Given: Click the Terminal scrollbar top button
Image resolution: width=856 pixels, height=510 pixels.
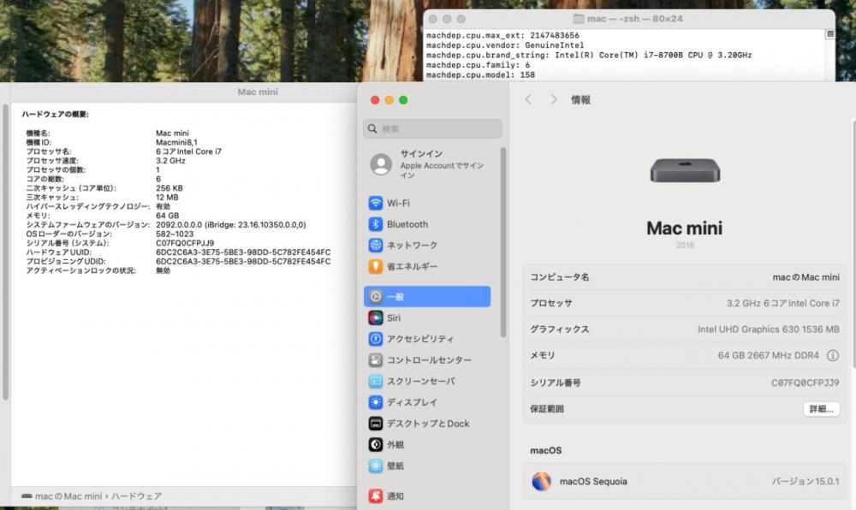Looking at the screenshot, I should [x=829, y=34].
